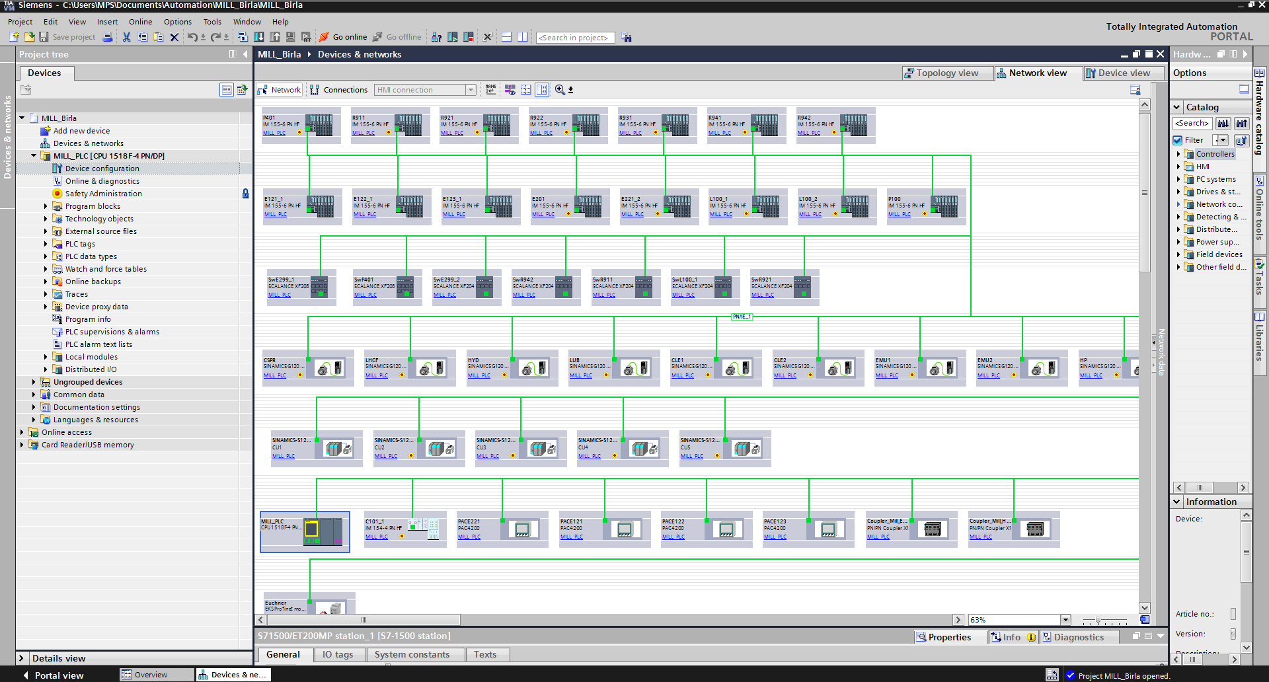Expand Program blocks tree node

click(x=46, y=206)
